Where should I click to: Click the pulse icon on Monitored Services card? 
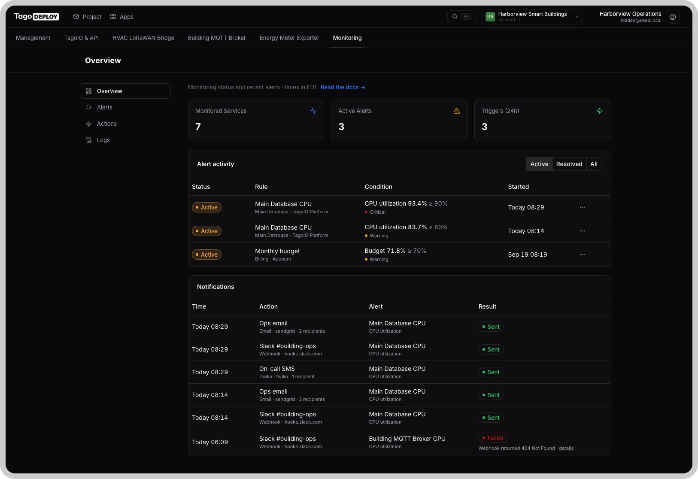pyautogui.click(x=313, y=111)
